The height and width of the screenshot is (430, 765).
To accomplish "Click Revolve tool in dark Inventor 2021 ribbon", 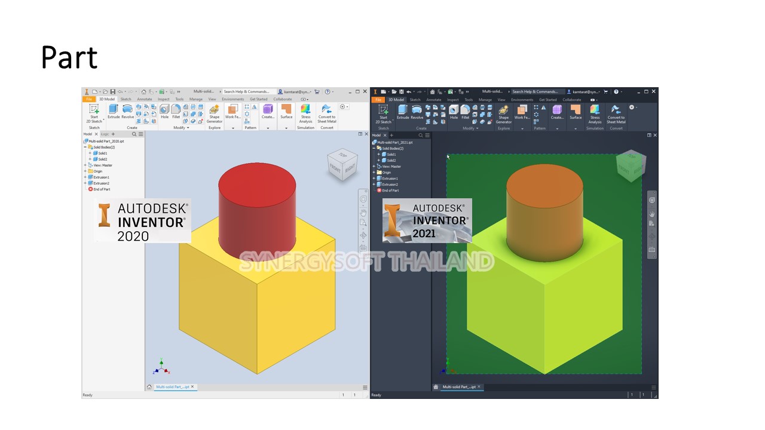I will click(417, 111).
